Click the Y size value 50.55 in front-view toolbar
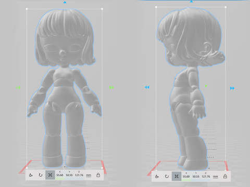 click(69, 175)
